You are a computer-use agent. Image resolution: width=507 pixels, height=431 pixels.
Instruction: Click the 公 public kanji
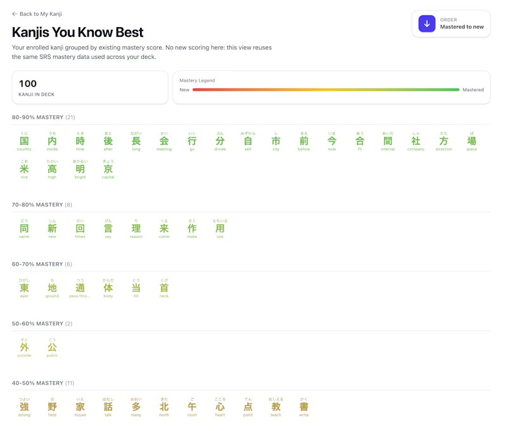[52, 347]
